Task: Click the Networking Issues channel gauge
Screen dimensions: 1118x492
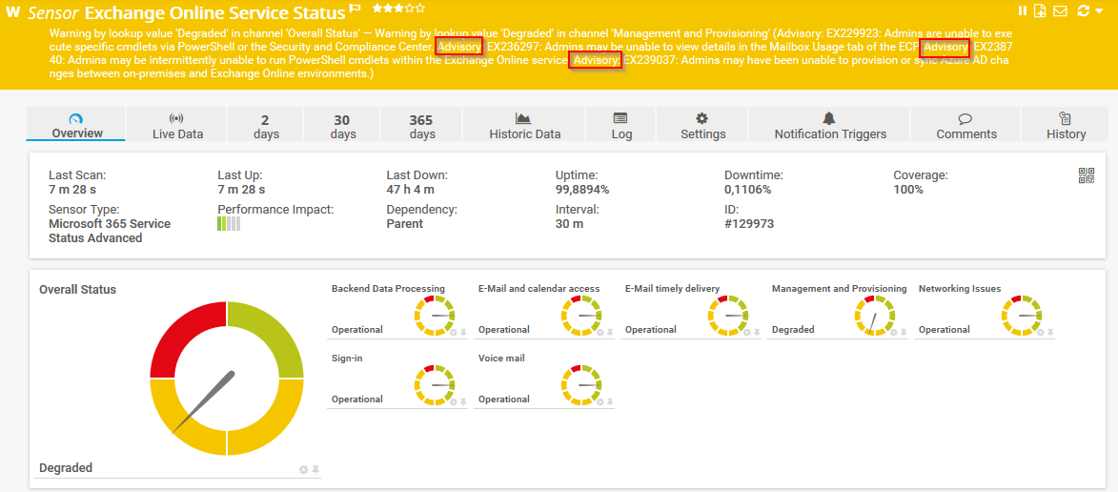Action: (x=1022, y=314)
